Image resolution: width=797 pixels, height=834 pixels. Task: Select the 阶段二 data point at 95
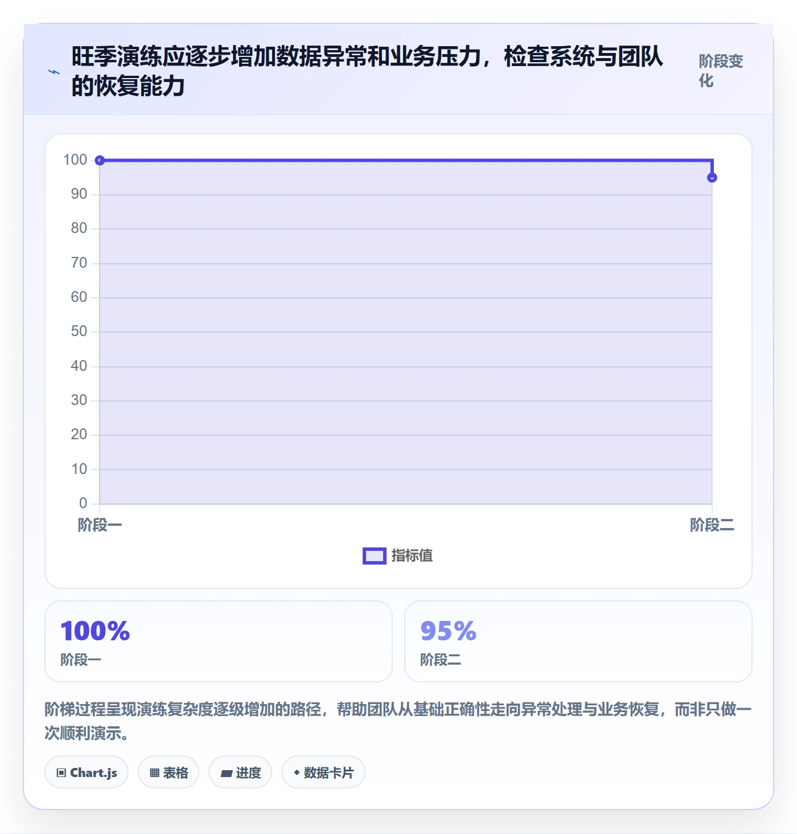tap(712, 178)
